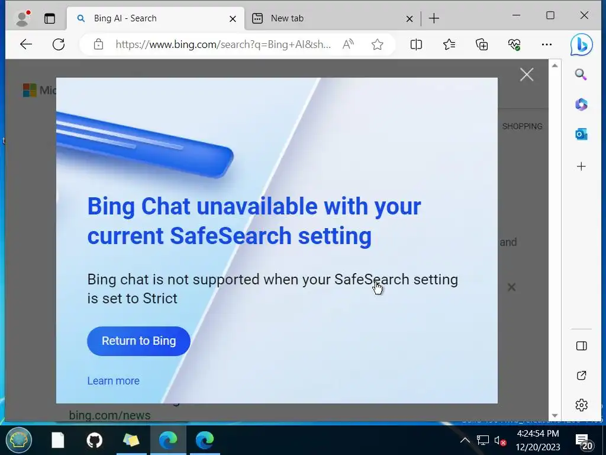This screenshot has width=606, height=455.
Task: Add this page to favorites star
Action: point(377,44)
